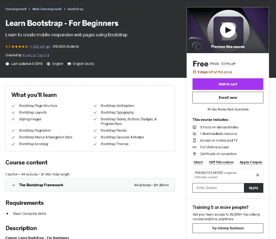Viewport: 276px width, 239px height.
Task: Click checkmark beside Styling Images
Action: coord(13,119)
